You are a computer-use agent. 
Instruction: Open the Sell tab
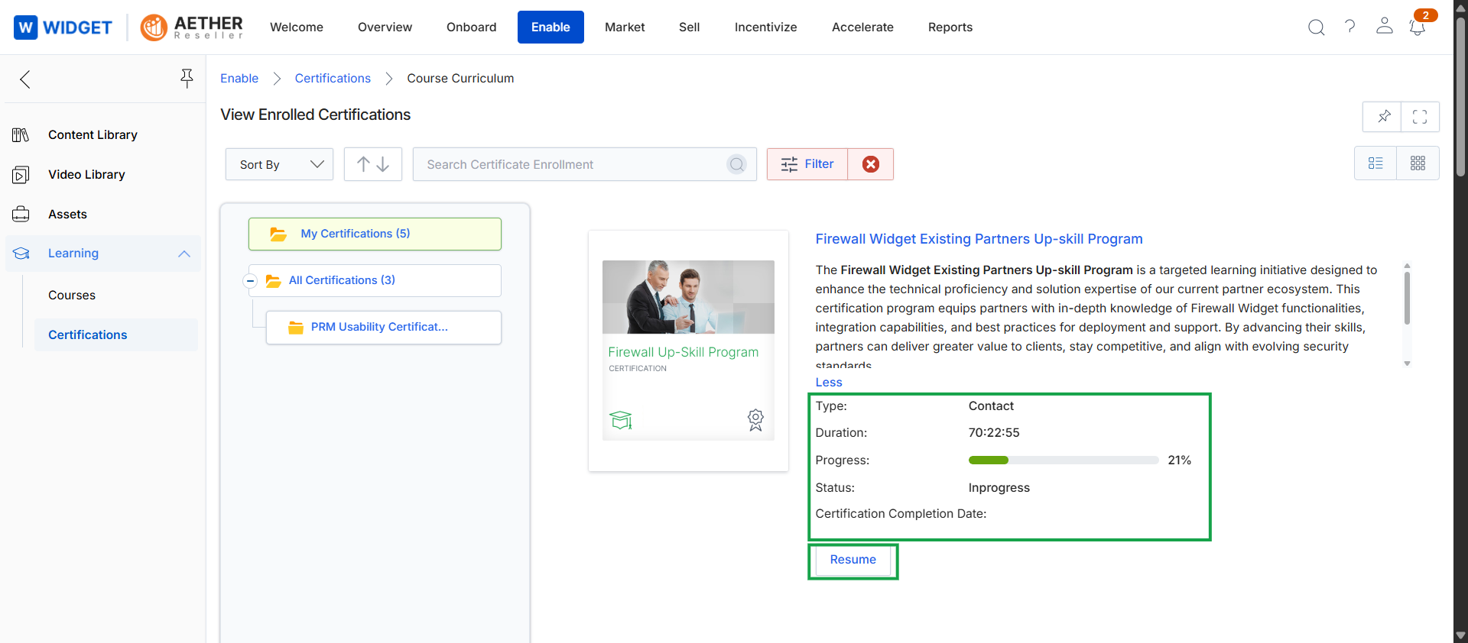[x=689, y=27]
